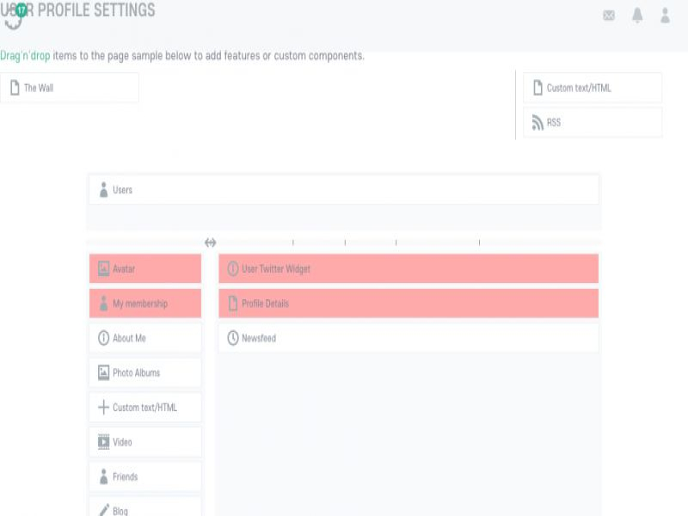This screenshot has width=688, height=516.
Task: Select the My membership block
Action: (145, 304)
